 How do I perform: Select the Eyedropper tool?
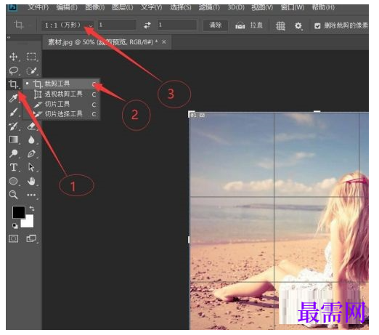click(x=13, y=98)
